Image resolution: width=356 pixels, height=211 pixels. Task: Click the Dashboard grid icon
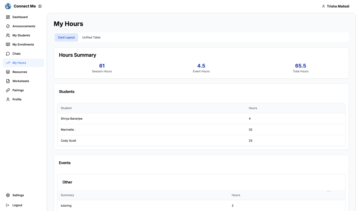point(8,17)
